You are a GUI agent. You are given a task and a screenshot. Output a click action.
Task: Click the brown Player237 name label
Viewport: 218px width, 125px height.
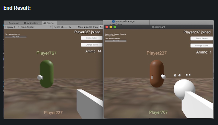(x=157, y=53)
